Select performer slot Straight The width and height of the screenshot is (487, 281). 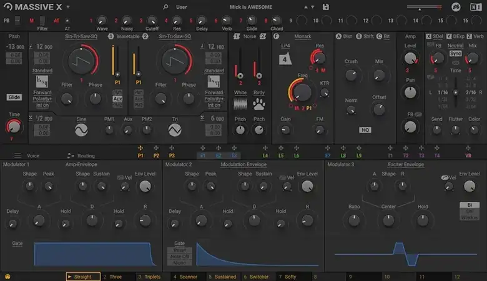click(x=83, y=277)
